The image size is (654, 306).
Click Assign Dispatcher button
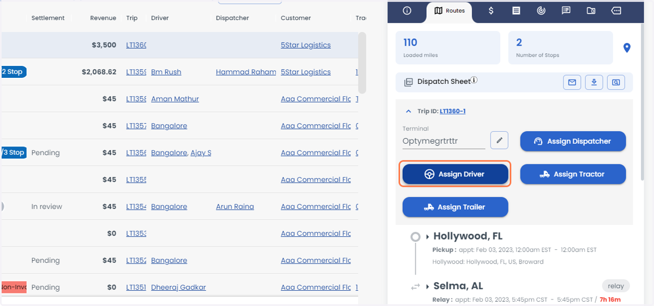click(573, 141)
